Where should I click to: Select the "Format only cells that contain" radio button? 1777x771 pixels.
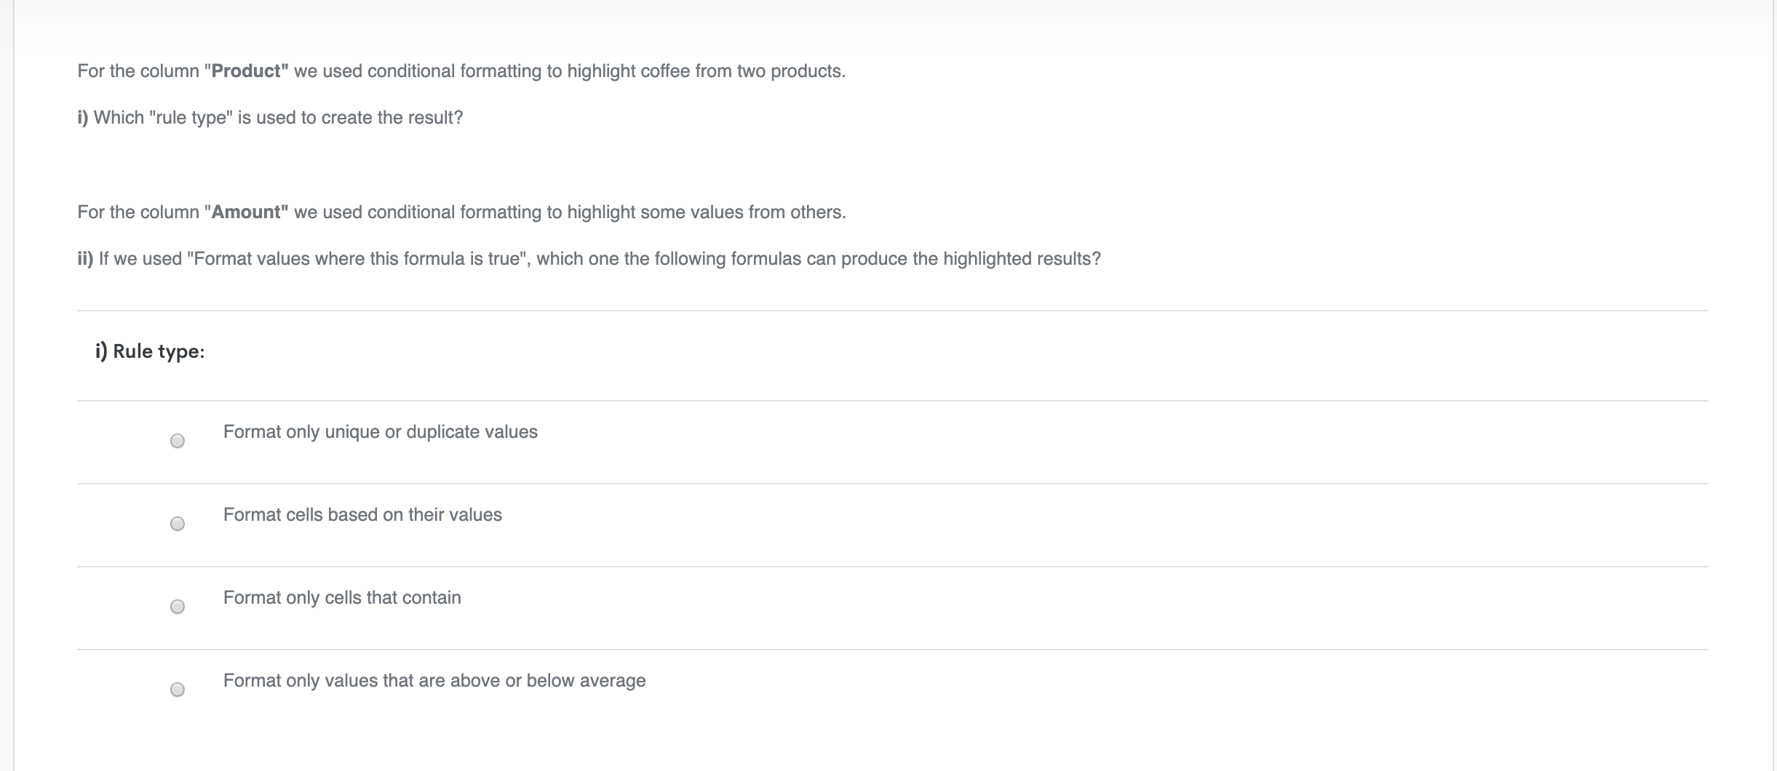point(178,607)
